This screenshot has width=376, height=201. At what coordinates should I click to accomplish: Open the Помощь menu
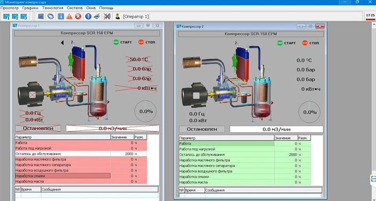click(106, 8)
